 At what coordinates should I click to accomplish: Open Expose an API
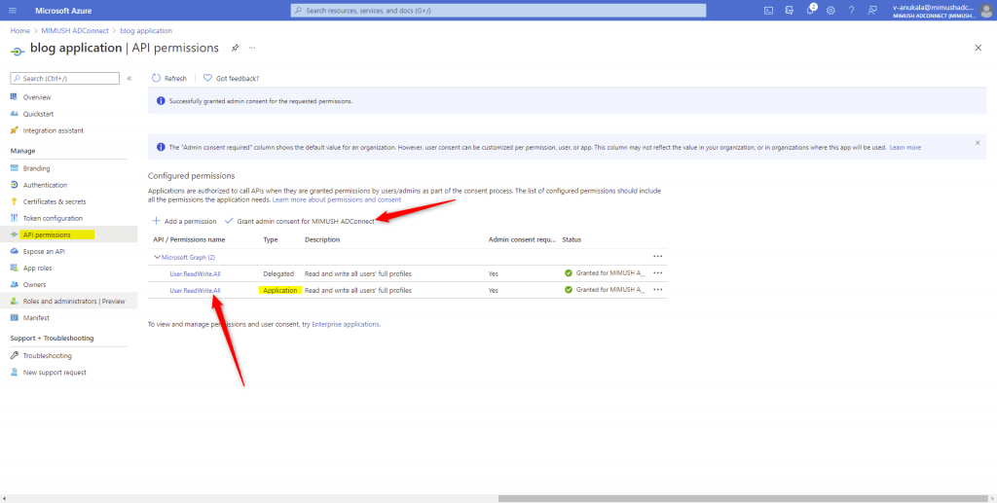click(44, 251)
